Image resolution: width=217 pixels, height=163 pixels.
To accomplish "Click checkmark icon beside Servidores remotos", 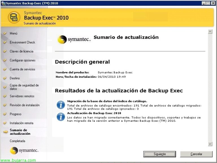I will coord(5,96).
